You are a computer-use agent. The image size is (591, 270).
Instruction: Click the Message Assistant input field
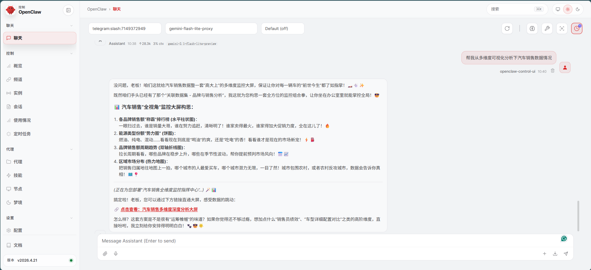tap(328, 241)
